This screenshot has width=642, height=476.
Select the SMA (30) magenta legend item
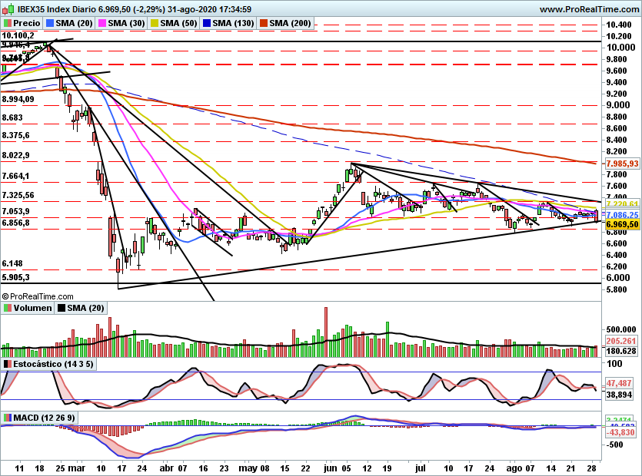[x=121, y=23]
